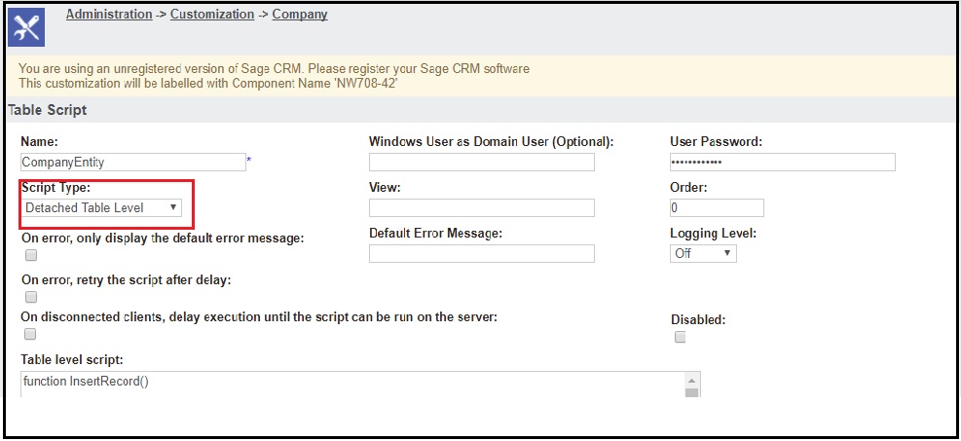Go to the Customization breadcrumb link
Image resolution: width=961 pixels, height=441 pixels.
click(x=212, y=14)
